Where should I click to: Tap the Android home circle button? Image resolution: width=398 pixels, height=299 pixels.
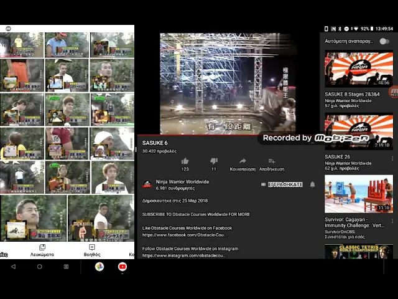point(40,267)
